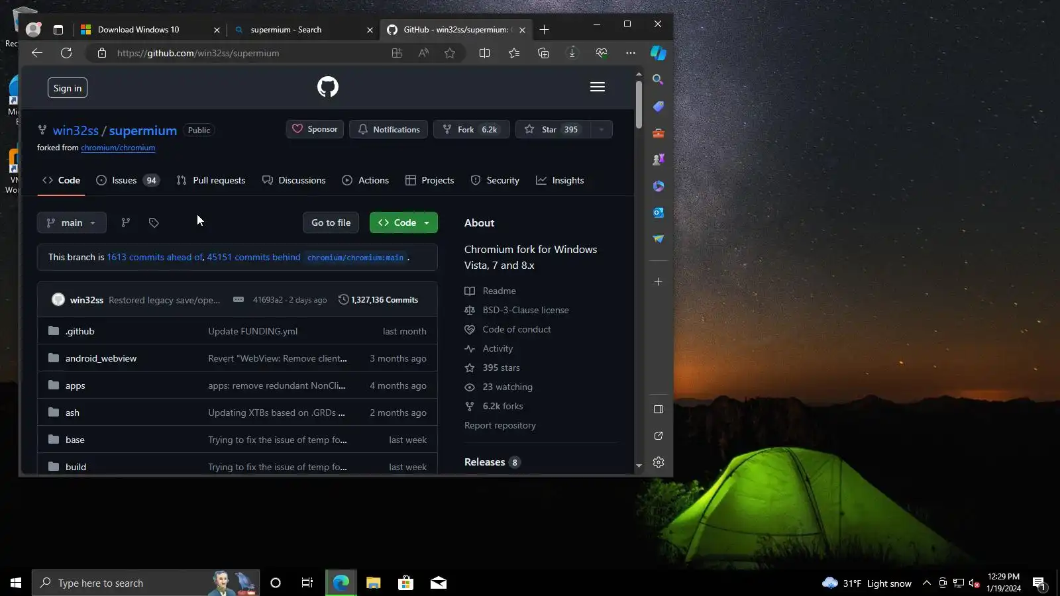Open Outlook in the Edge sidebar

pos(658,213)
